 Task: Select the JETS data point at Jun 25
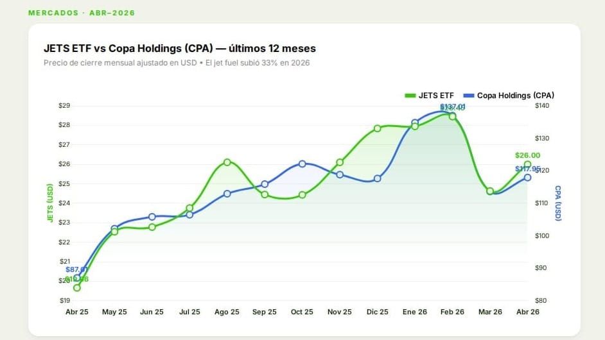pos(152,227)
